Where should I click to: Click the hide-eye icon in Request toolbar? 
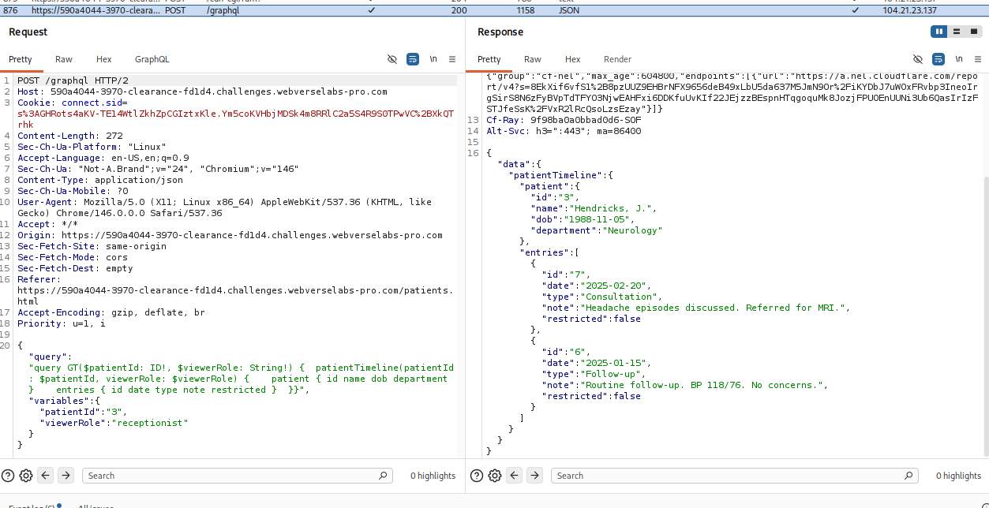[x=392, y=59]
